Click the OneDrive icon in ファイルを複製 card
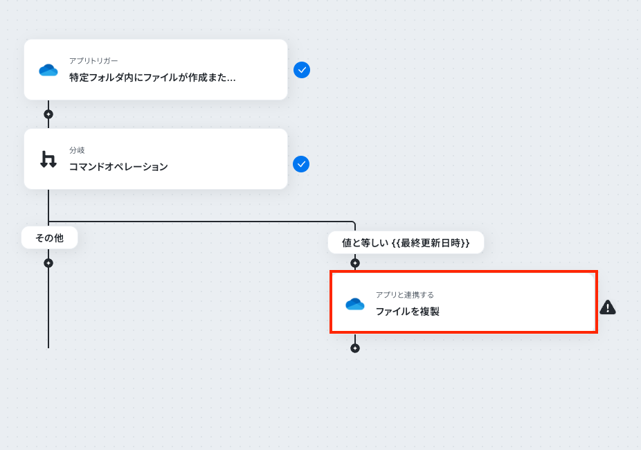The width and height of the screenshot is (641, 450). tap(355, 304)
